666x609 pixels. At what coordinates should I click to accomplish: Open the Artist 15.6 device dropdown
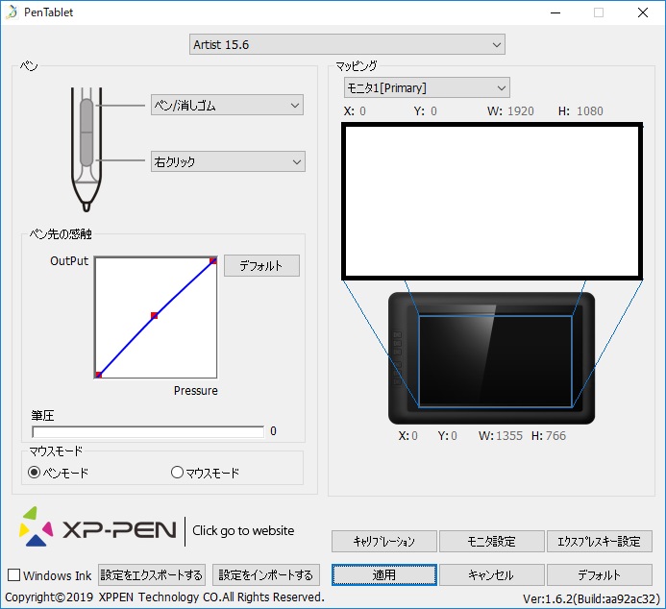pyautogui.click(x=346, y=45)
